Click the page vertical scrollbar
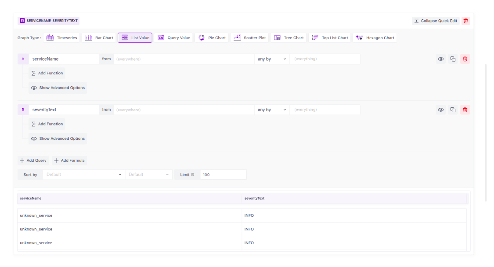Screen dimensions: 494x267 (x=486, y=132)
